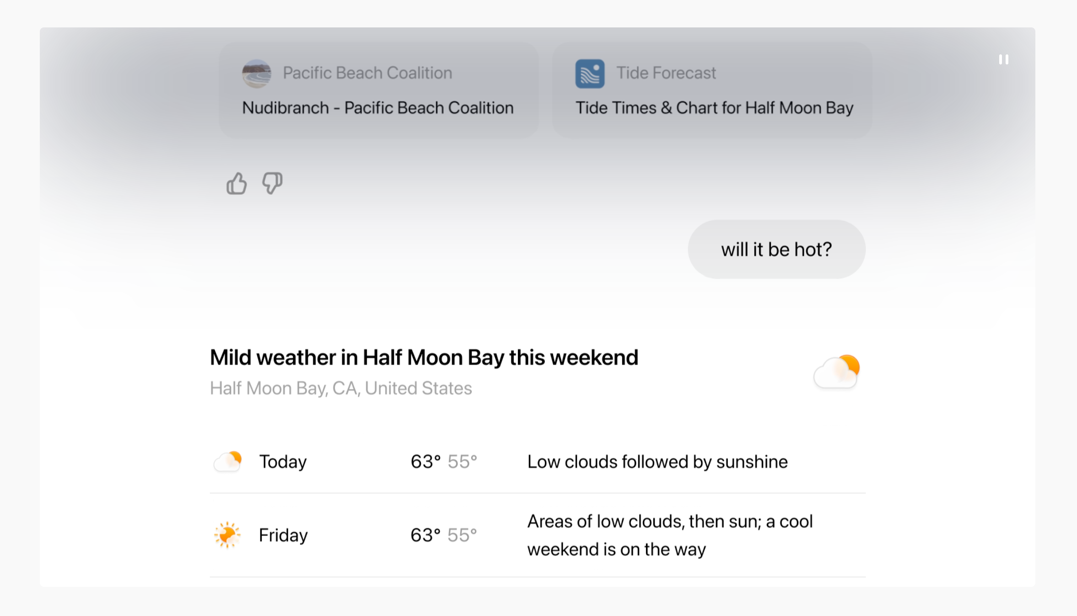Viewport: 1077px width, 616px height.
Task: Click the 'will it be hot?' message bubble
Action: click(776, 250)
